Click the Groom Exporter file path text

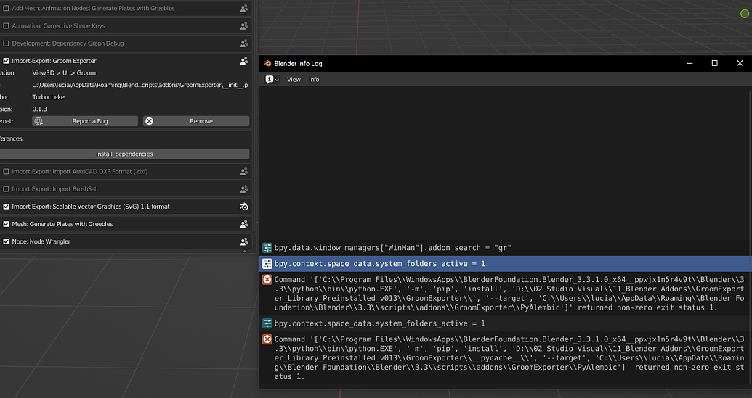click(x=140, y=85)
